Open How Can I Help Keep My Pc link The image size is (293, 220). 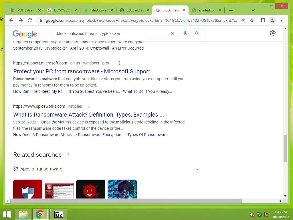click(39, 91)
